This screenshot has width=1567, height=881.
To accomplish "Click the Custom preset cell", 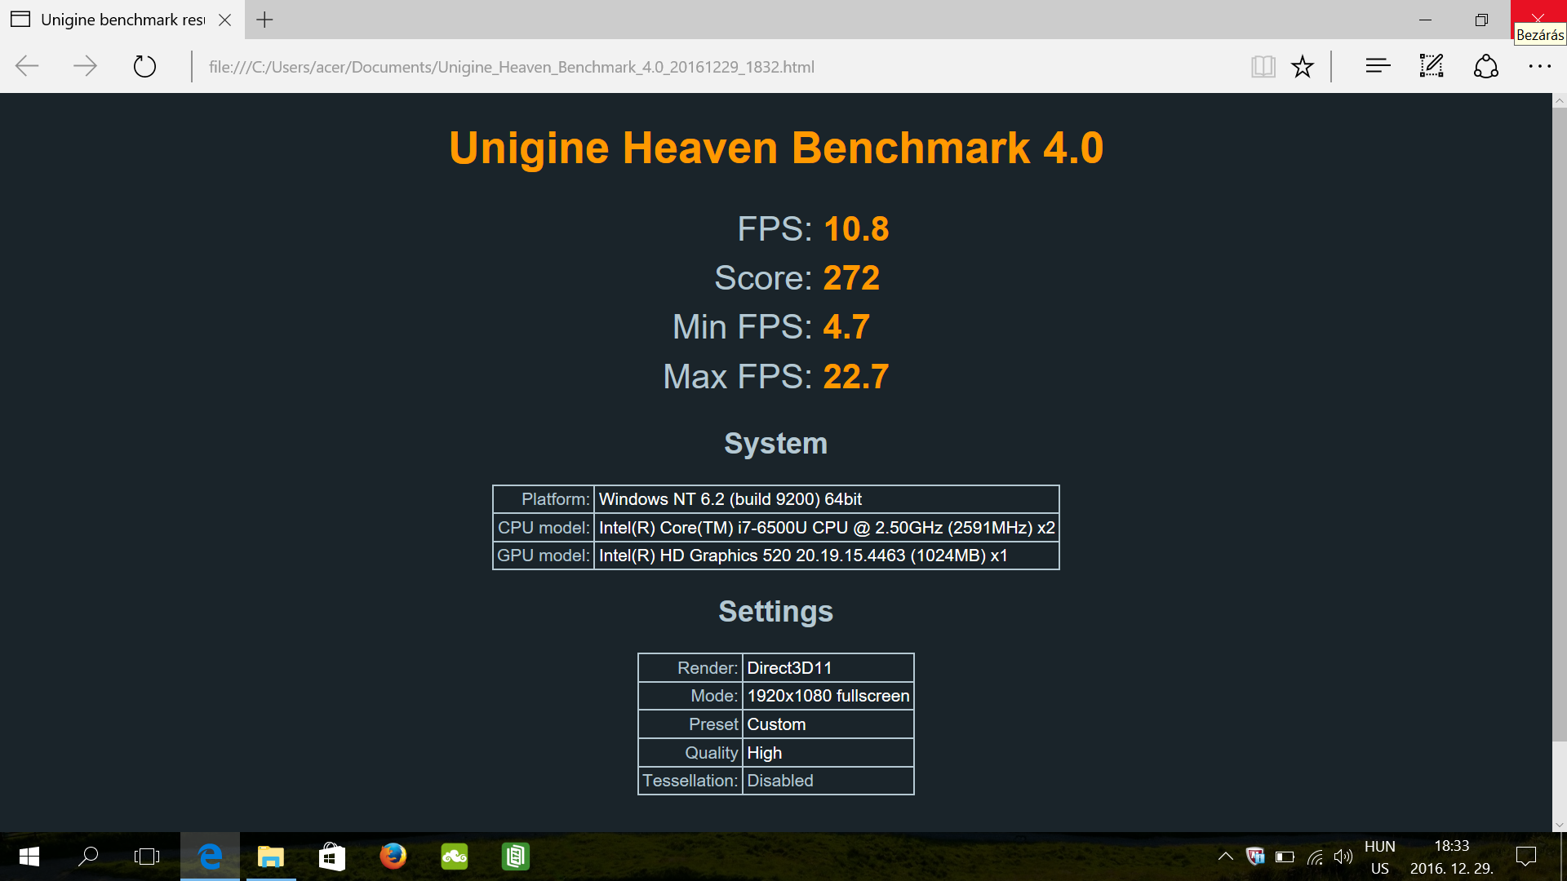I will tap(828, 724).
